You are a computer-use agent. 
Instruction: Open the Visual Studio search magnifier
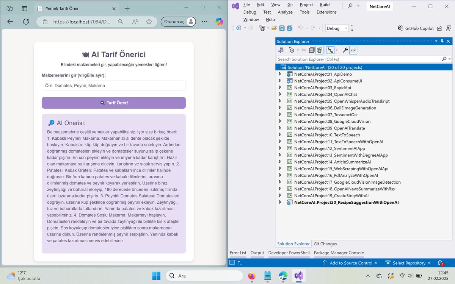pos(351,6)
